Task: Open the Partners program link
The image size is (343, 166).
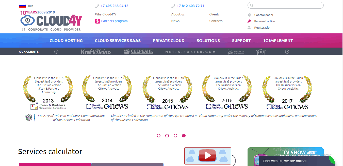Action: 115,21
